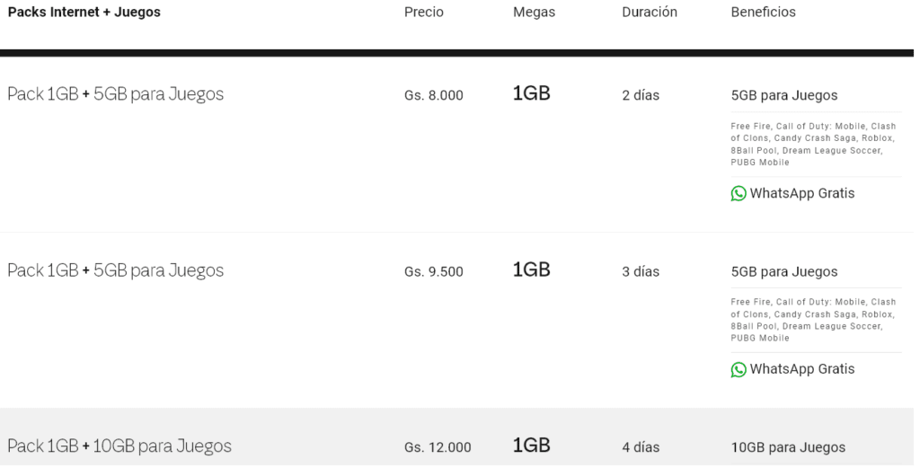
Task: Select the Beneficios column header
Action: (x=764, y=13)
